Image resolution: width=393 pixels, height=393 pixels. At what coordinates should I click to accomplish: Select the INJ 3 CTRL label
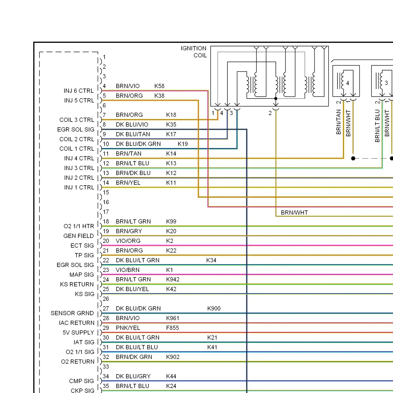pyautogui.click(x=79, y=168)
